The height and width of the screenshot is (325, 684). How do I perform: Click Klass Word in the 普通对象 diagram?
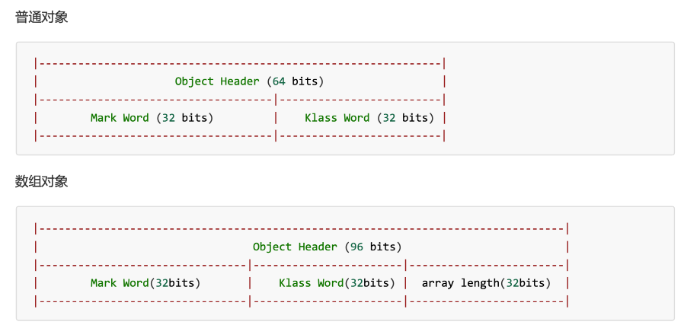337,118
